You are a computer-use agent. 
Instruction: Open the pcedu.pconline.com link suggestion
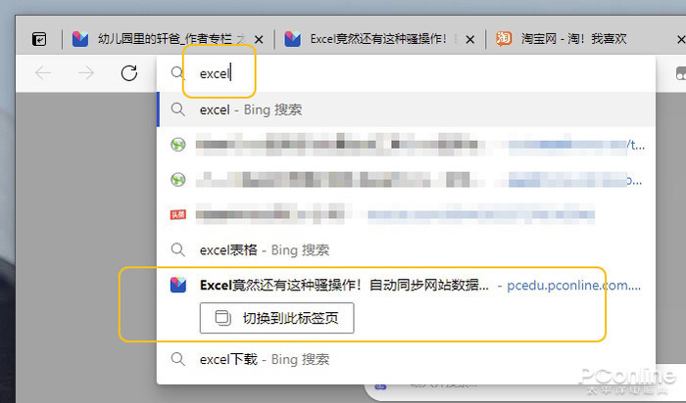(573, 285)
